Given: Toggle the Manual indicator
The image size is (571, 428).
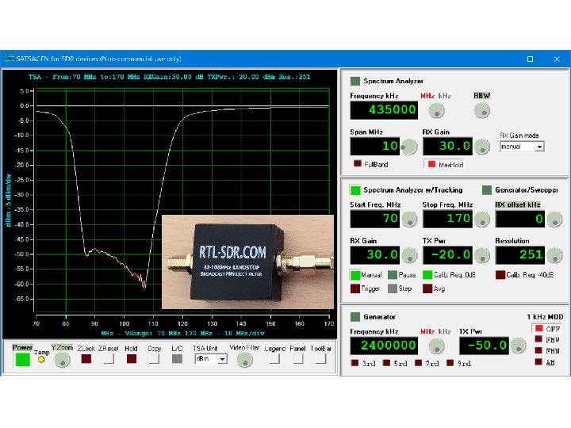Looking at the screenshot, I should [x=355, y=275].
